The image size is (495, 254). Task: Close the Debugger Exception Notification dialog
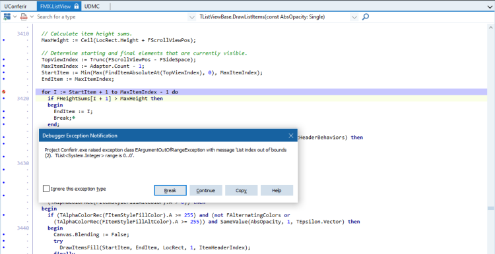(291, 136)
